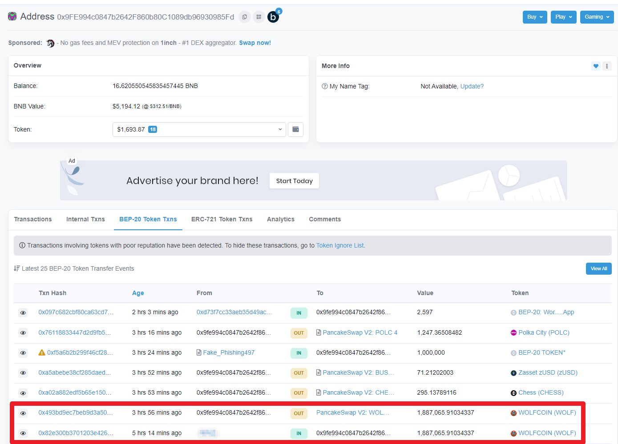Image resolution: width=618 pixels, height=444 pixels.
Task: Toggle eye preview for 0x76118833447d2d9fb5 transaction
Action: [x=23, y=333]
